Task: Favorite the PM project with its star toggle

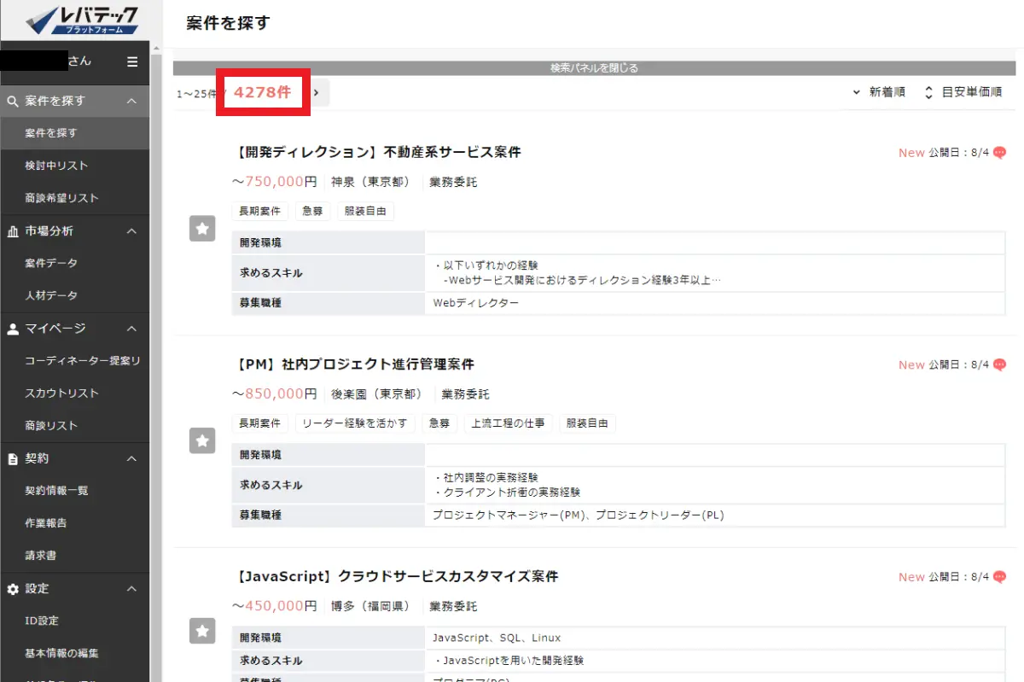Action: tap(202, 440)
